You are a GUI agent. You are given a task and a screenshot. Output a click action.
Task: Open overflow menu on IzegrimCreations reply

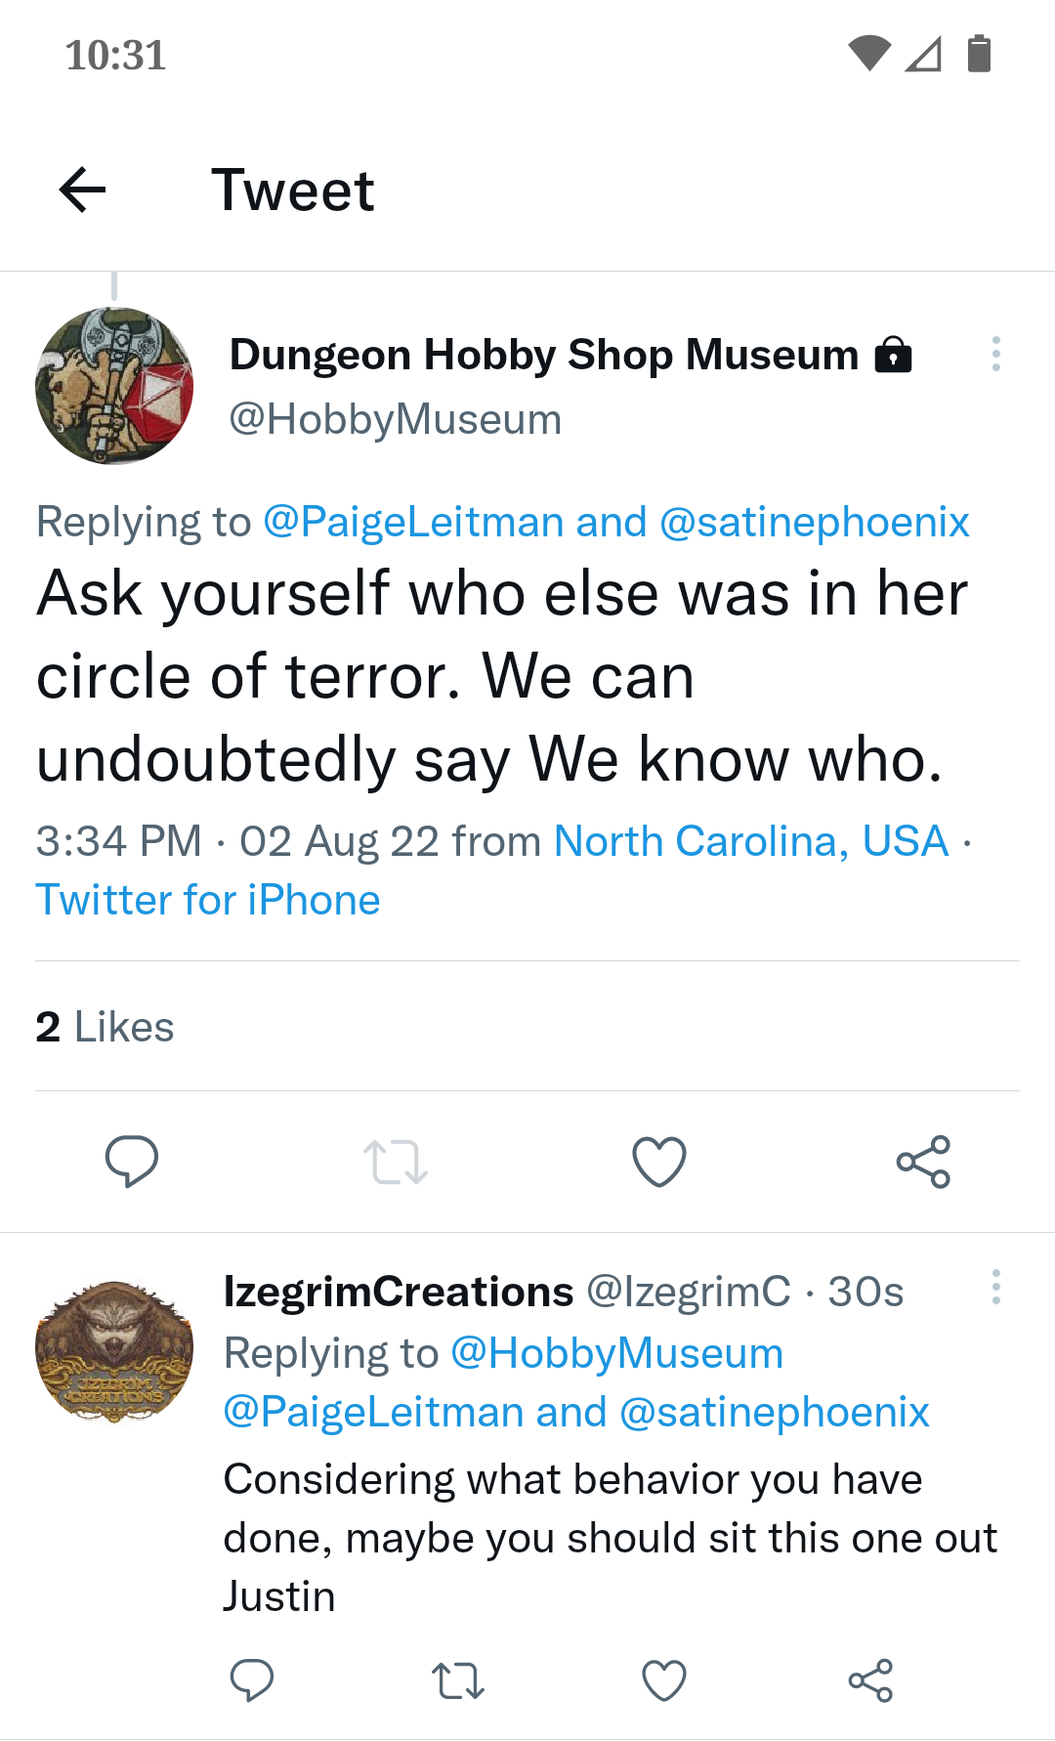pos(995,1288)
